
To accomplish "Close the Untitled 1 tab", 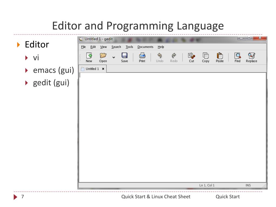I will [x=103, y=69].
